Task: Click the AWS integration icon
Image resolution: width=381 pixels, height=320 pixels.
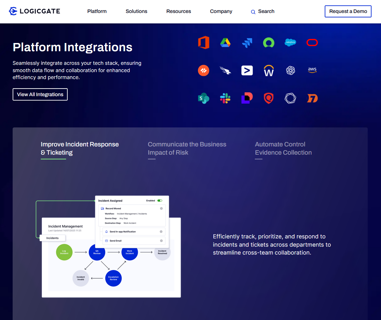Action: (312, 70)
